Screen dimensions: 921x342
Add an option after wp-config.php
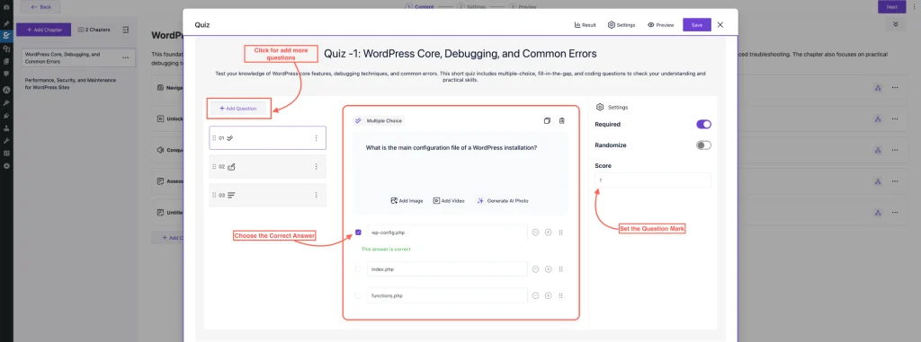click(548, 232)
